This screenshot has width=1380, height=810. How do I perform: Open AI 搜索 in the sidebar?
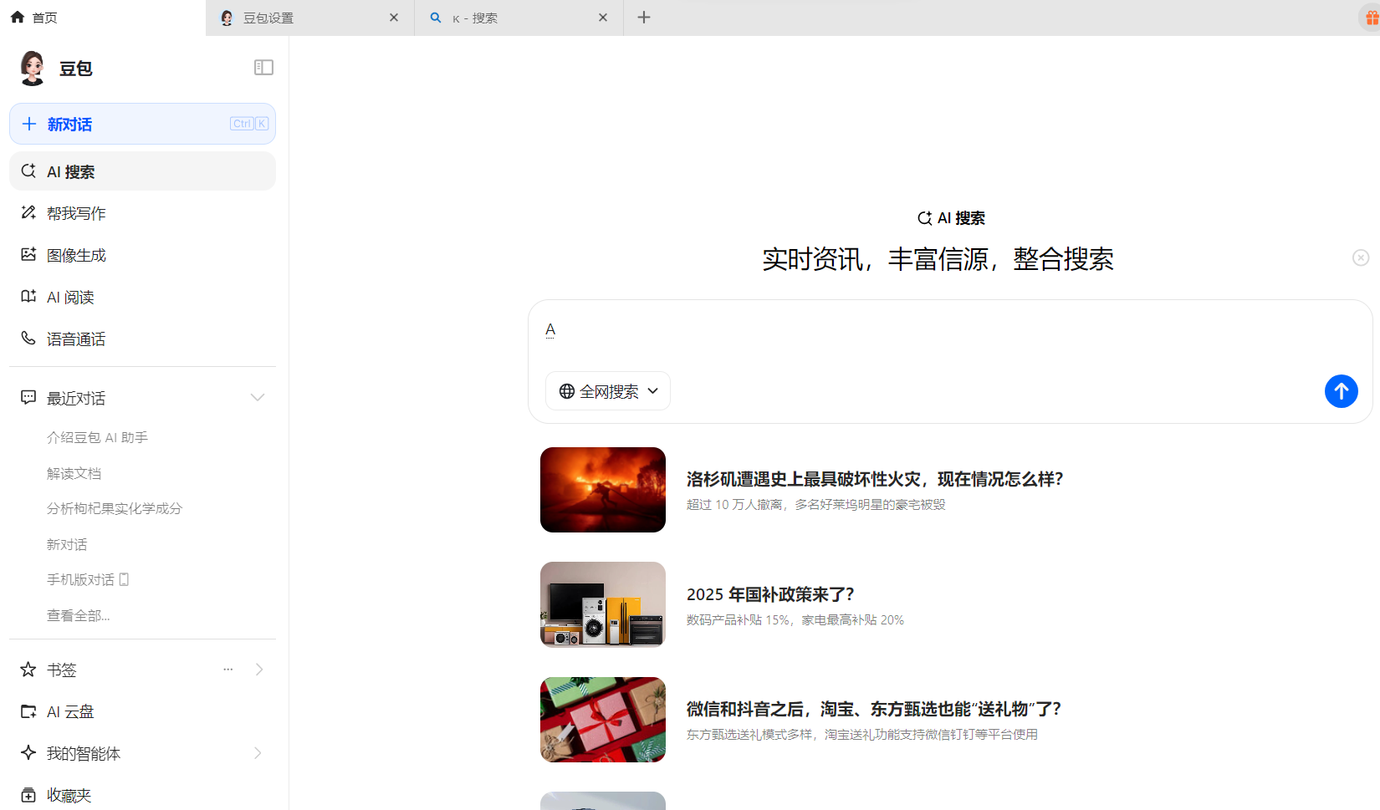142,171
